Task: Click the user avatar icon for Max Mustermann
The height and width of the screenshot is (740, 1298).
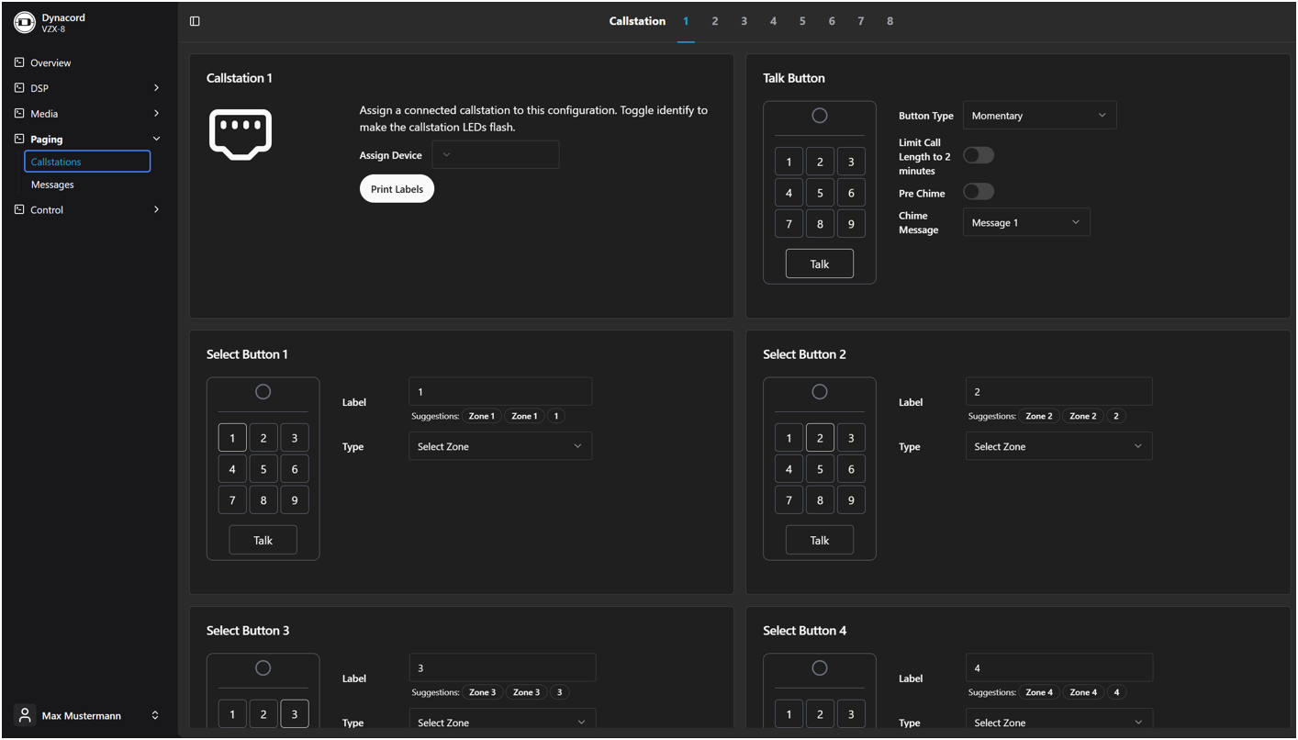Action: [26, 715]
